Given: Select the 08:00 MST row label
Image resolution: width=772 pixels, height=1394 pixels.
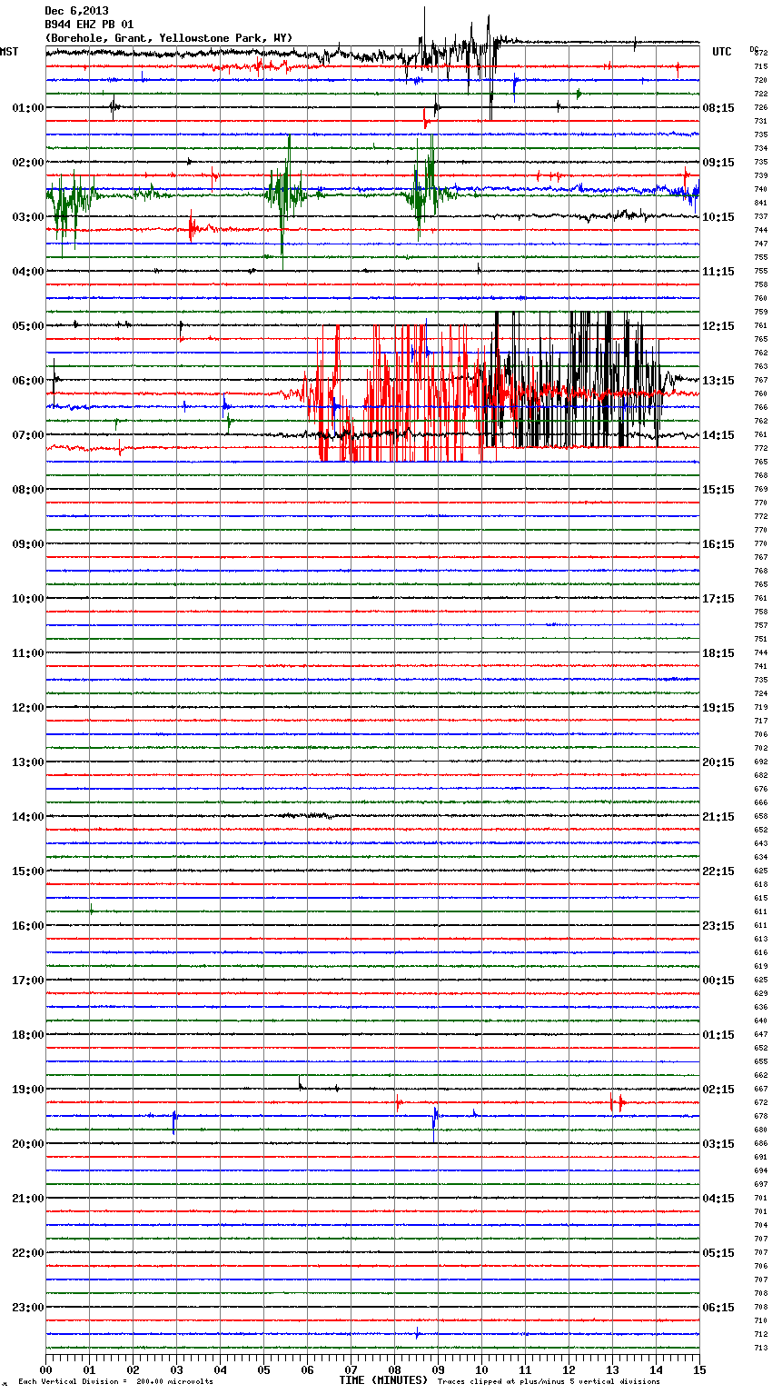Looking at the screenshot, I should pos(27,490).
